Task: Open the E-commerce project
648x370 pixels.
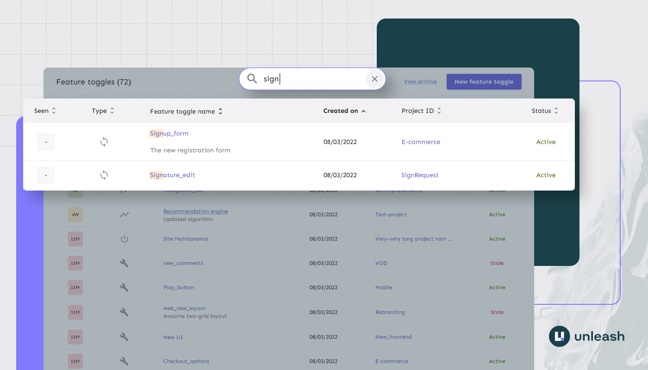Action: pos(421,142)
